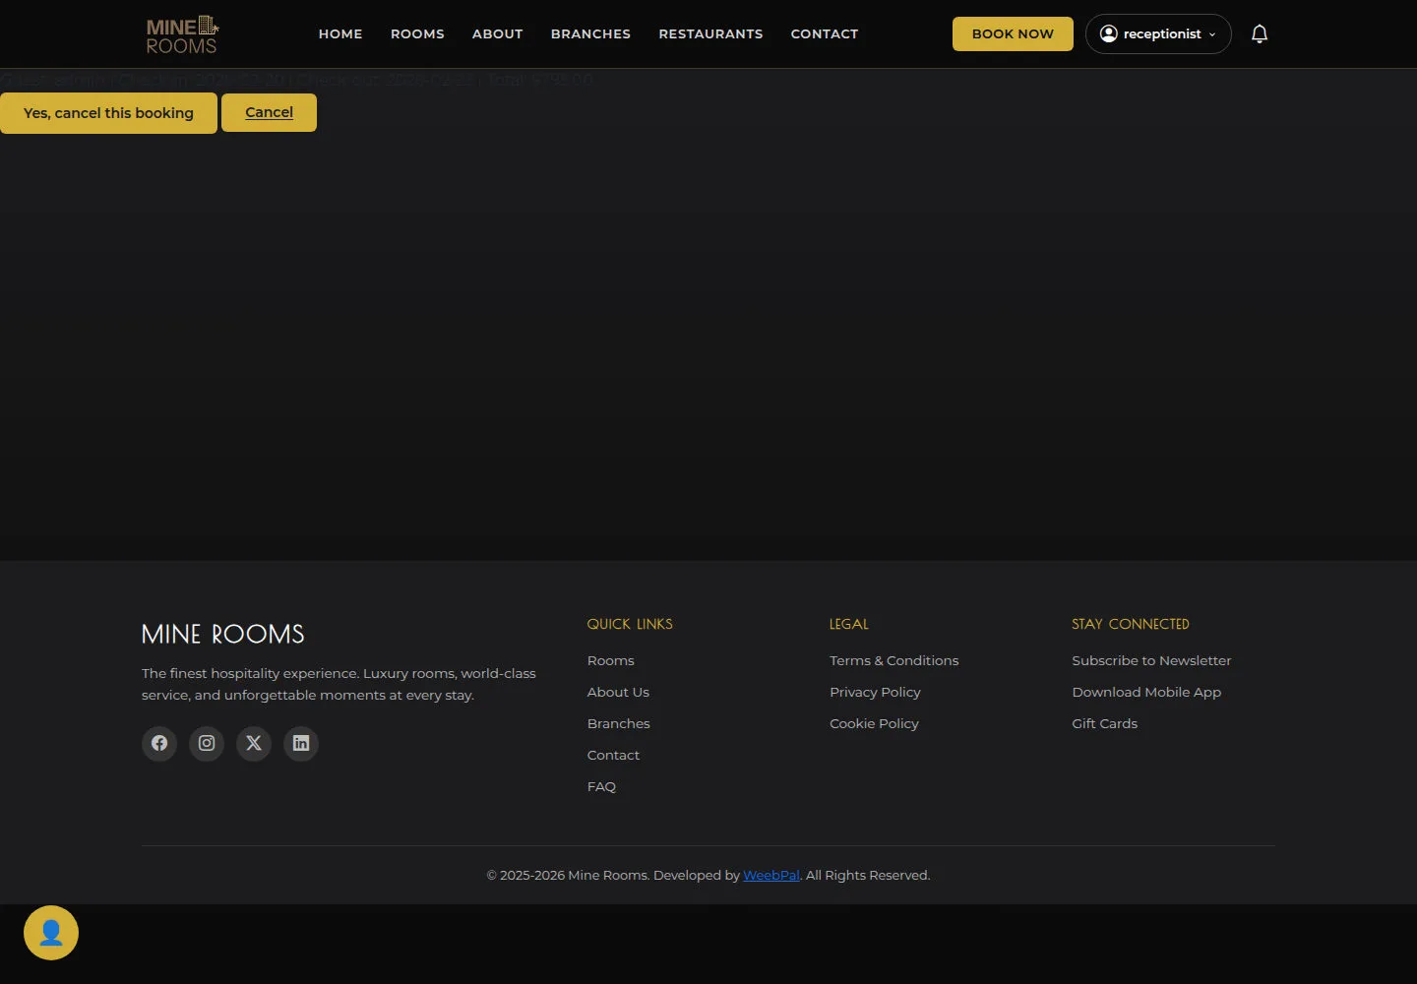Open the About Us footer link
This screenshot has height=984, width=1417.
tap(618, 692)
